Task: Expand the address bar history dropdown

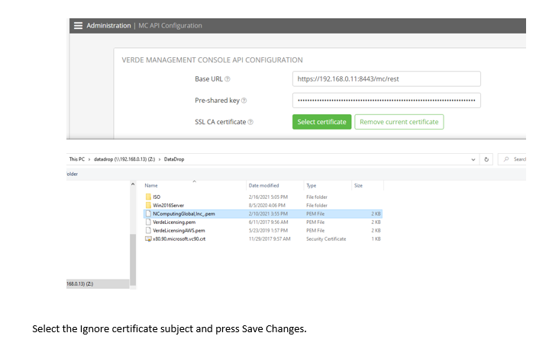Action: pyautogui.click(x=475, y=159)
